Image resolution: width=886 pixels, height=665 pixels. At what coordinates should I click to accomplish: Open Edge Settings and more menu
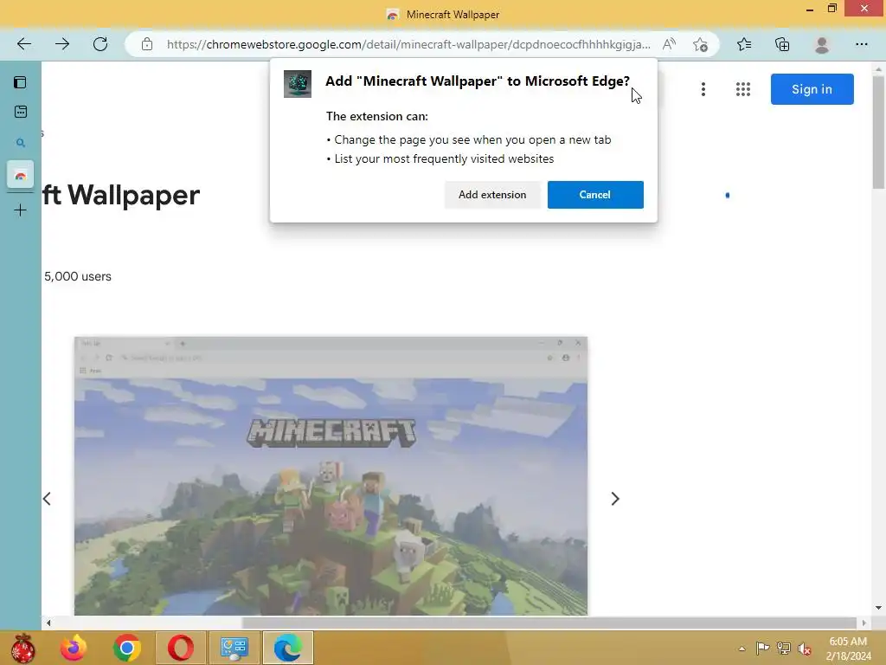(x=861, y=44)
